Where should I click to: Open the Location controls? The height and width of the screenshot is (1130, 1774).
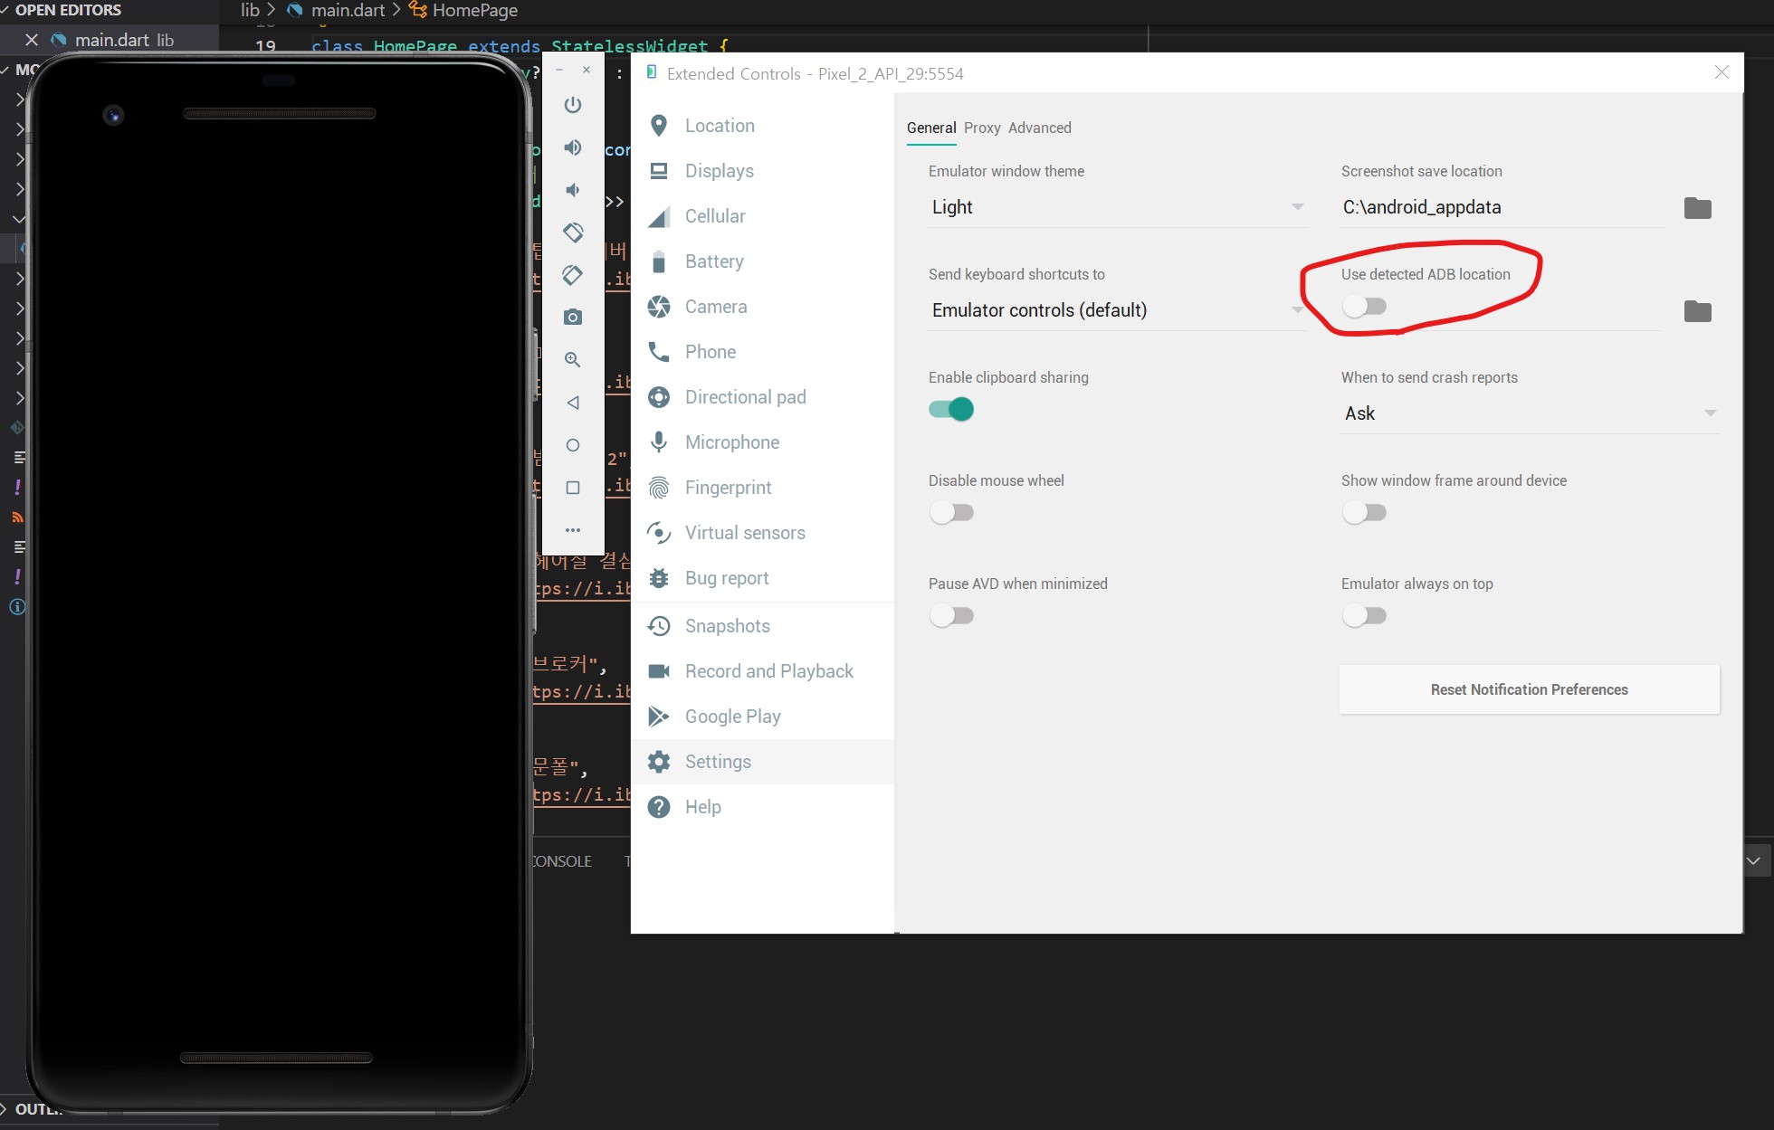762,126
